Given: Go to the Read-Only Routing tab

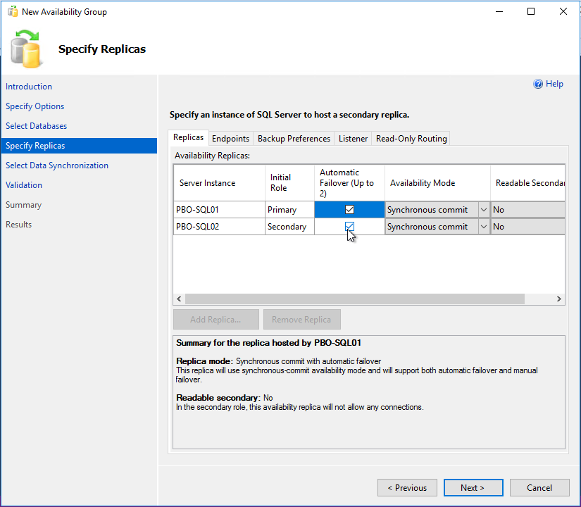Looking at the screenshot, I should 411,139.
